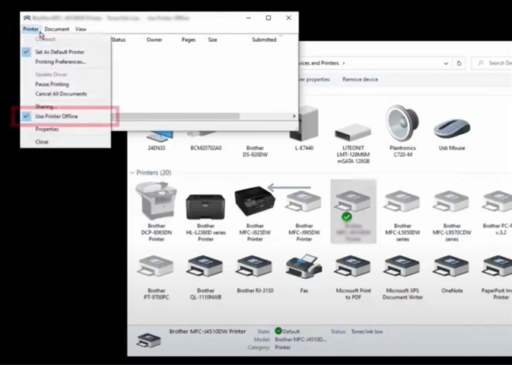Select the Brother HL-L2360D series printer
The height and width of the screenshot is (365, 512).
205,204
